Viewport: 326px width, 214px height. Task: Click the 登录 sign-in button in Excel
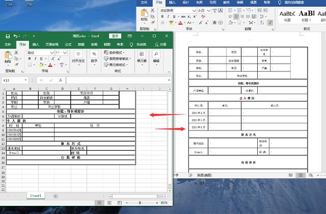coord(115,36)
